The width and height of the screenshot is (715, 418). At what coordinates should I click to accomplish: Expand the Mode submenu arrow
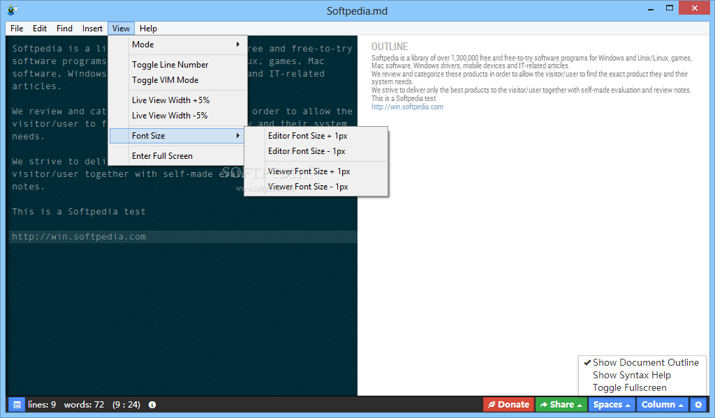pos(237,44)
